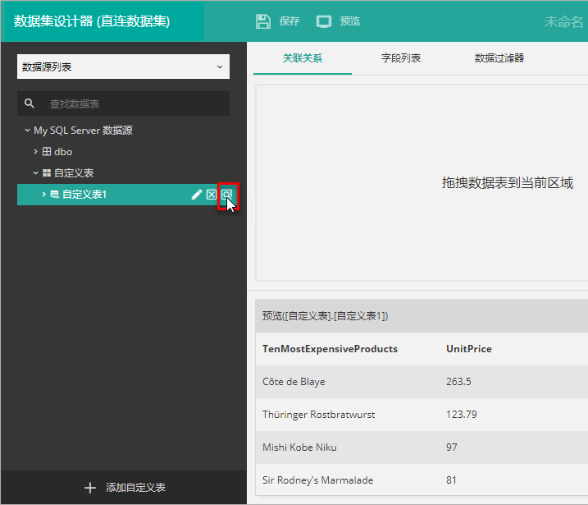This screenshot has width=588, height=505.
Task: Click the 添加自定义表 button
Action: (125, 488)
